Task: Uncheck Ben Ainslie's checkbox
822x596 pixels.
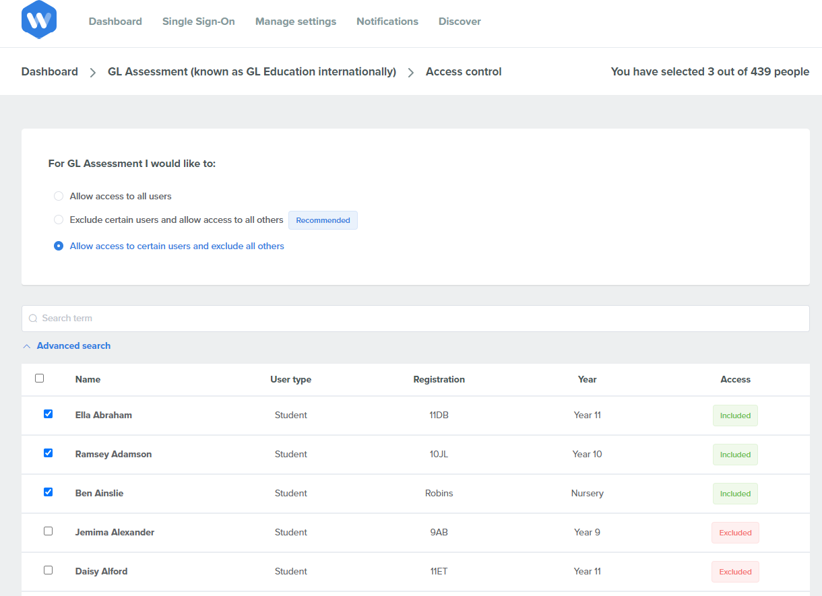Action: tap(48, 492)
